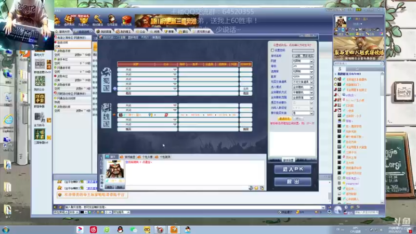Click the hero portrait avatar in chat

[115, 170]
